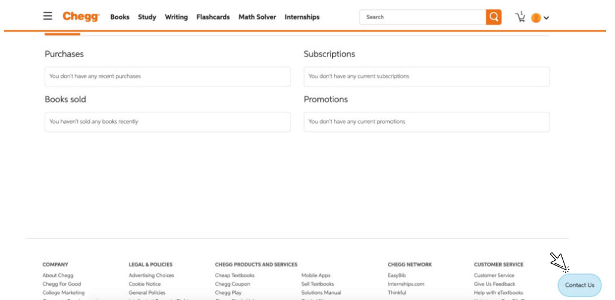This screenshot has height=300, width=615.
Task: Open the Chegg For Good link
Action: [62, 284]
